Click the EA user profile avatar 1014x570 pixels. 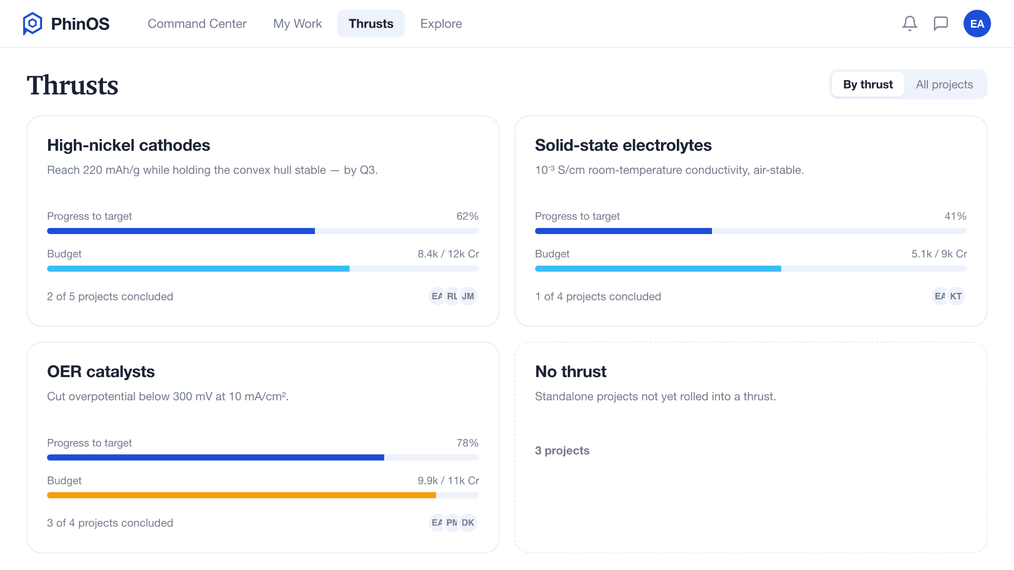tap(977, 24)
